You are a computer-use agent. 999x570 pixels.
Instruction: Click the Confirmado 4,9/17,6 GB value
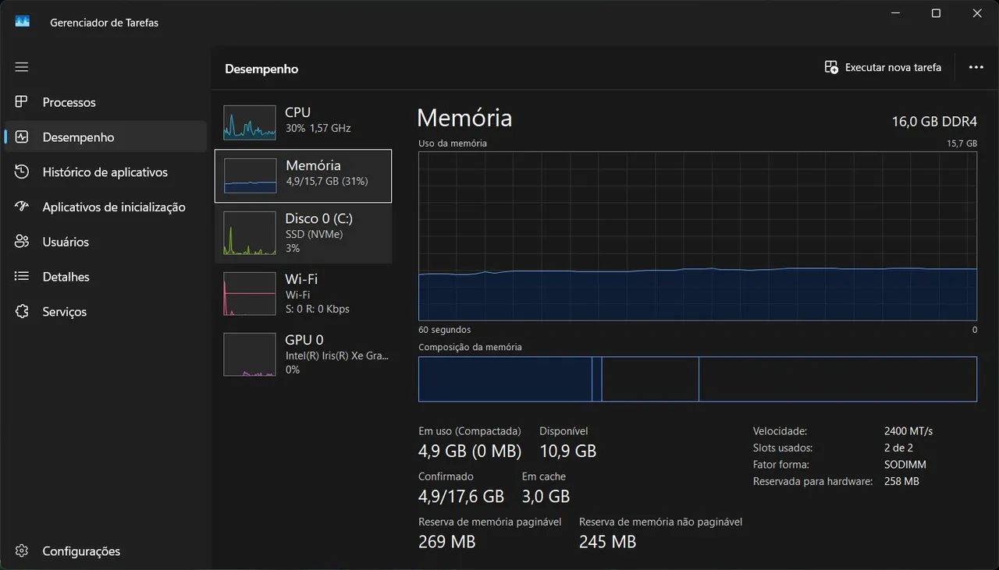coord(461,496)
